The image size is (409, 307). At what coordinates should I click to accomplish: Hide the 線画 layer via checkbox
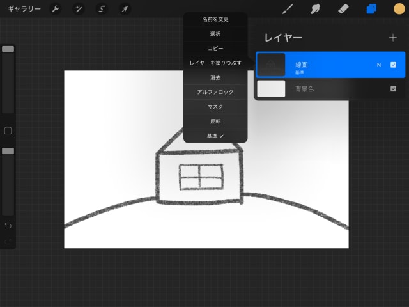(394, 65)
